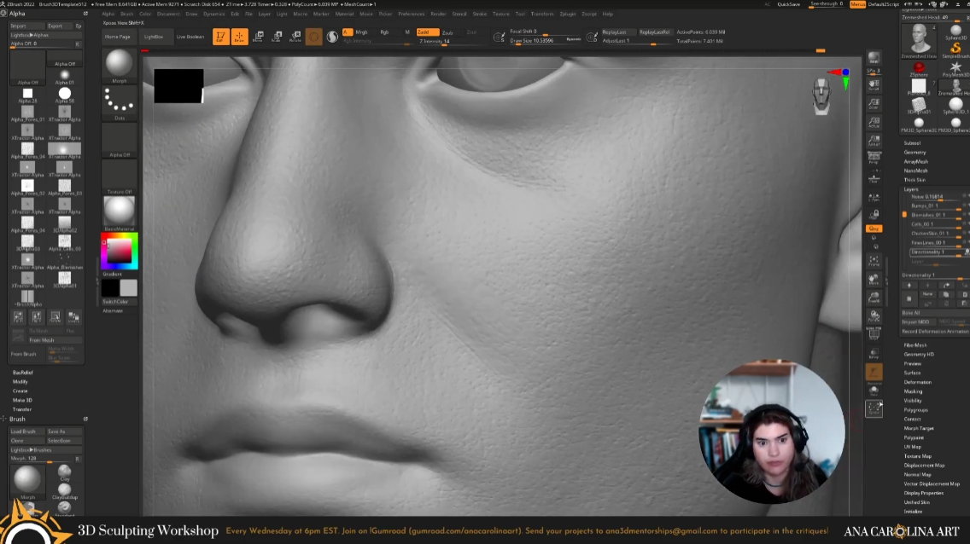Viewport: 970px width, 544px height.
Task: Click the AAHalf icon
Action: pyautogui.click(x=874, y=142)
